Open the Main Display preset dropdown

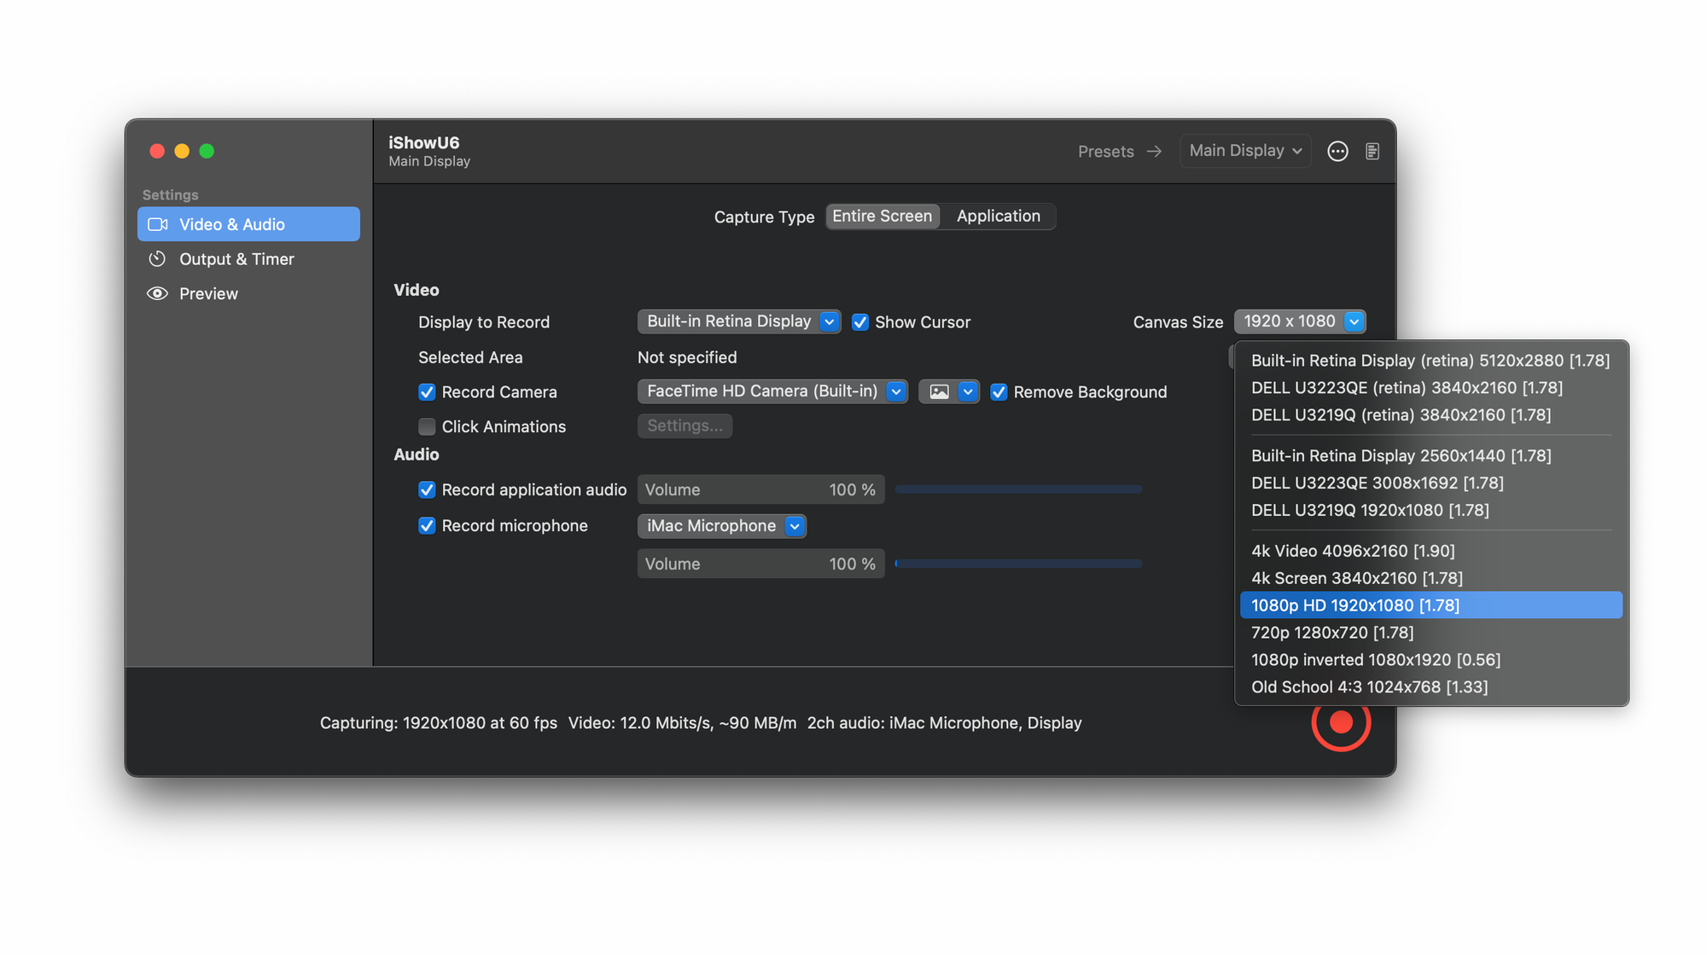1245,151
